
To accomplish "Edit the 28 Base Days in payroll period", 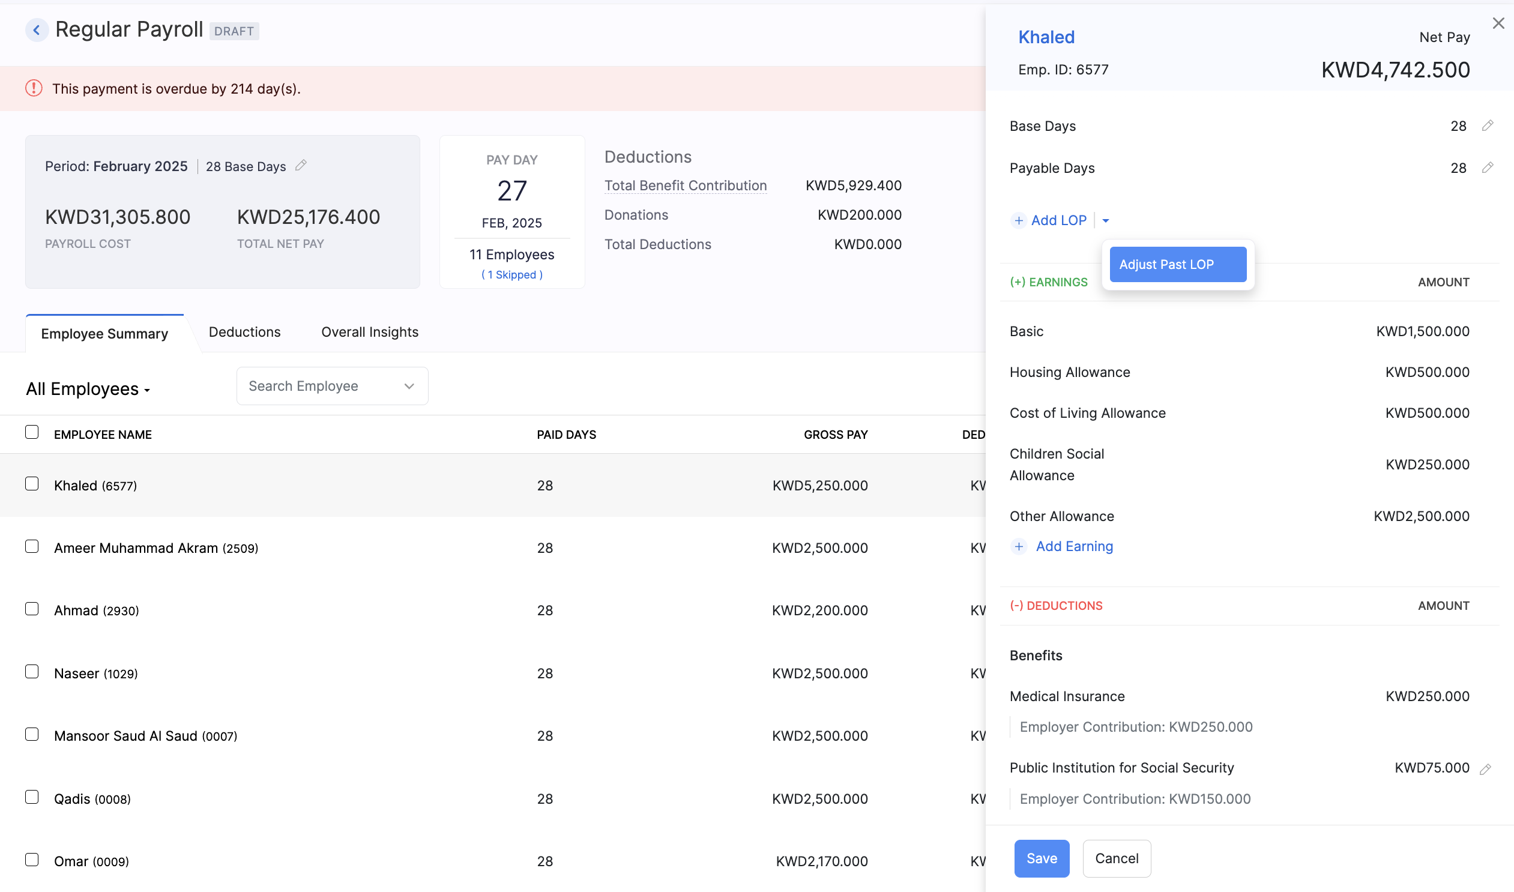I will click(301, 165).
